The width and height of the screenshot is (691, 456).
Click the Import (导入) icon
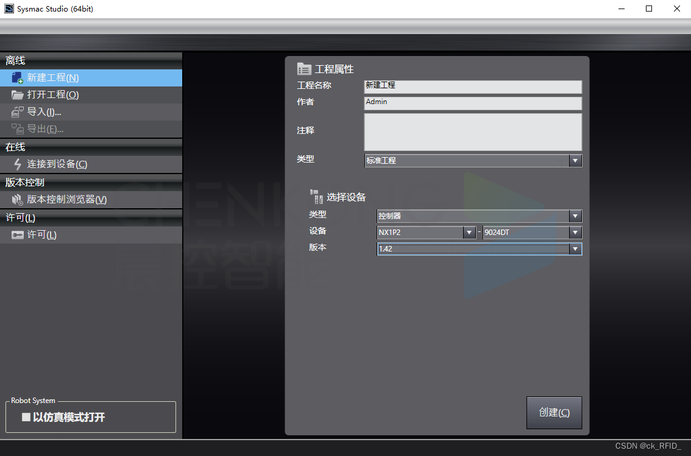coord(17,112)
